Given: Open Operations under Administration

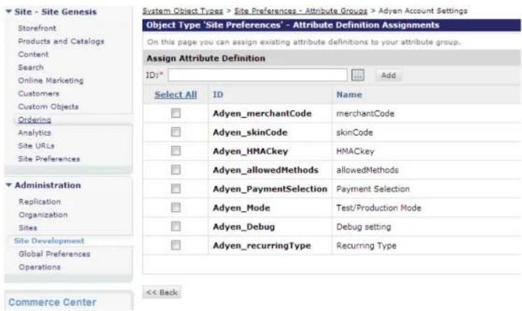Looking at the screenshot, I should pyautogui.click(x=40, y=267).
